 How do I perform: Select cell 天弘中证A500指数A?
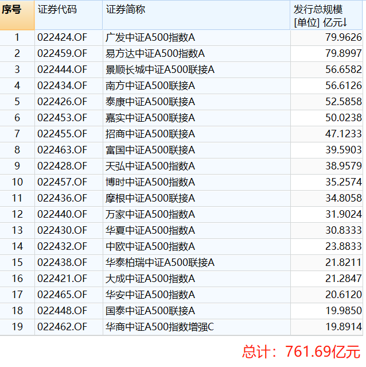tap(196, 166)
